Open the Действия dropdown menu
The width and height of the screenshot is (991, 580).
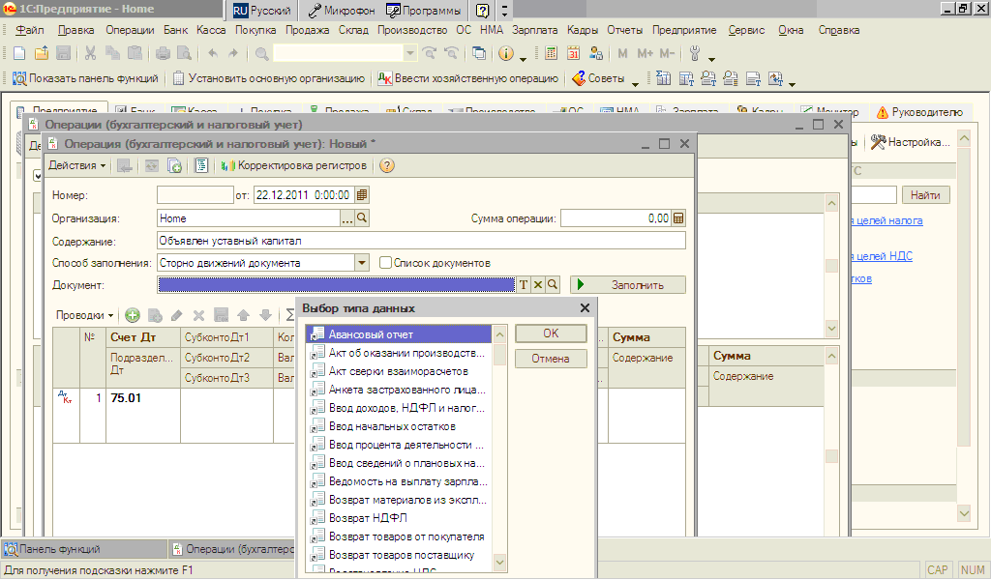tap(77, 165)
